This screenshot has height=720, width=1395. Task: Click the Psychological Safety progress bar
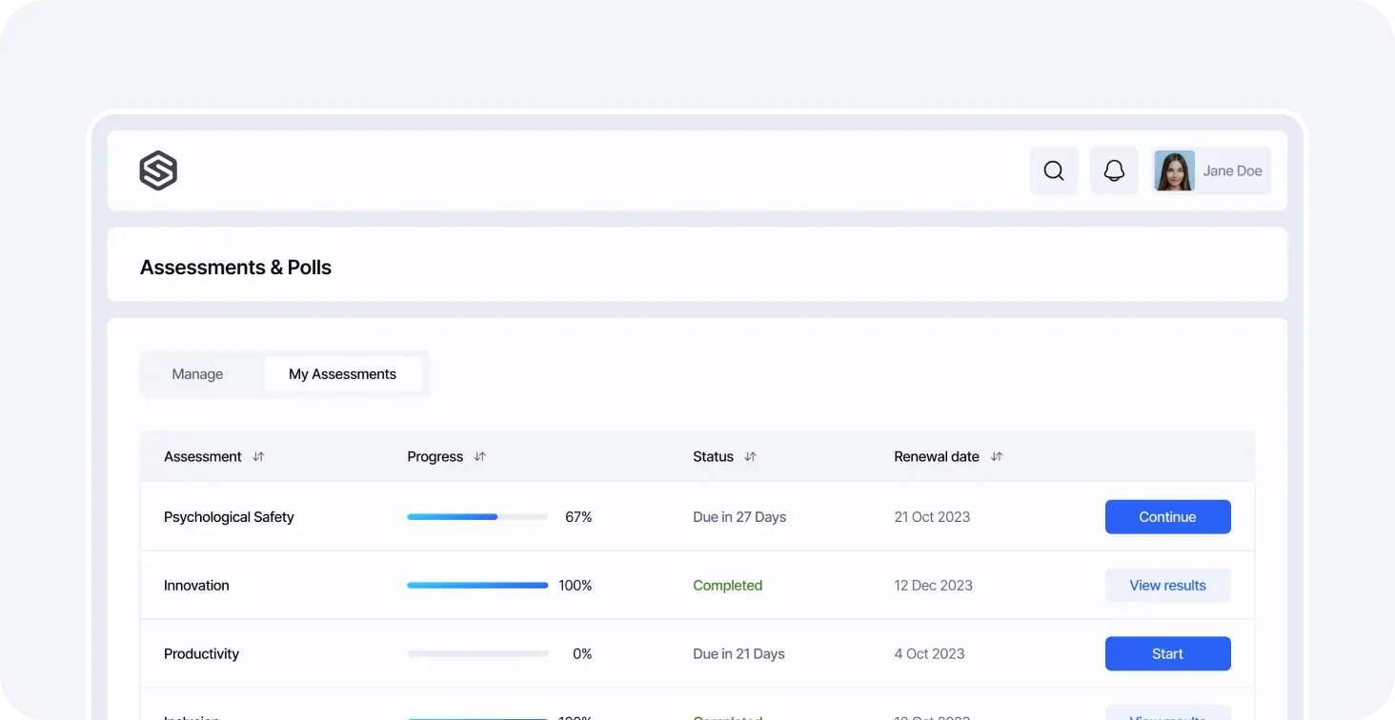click(x=477, y=517)
